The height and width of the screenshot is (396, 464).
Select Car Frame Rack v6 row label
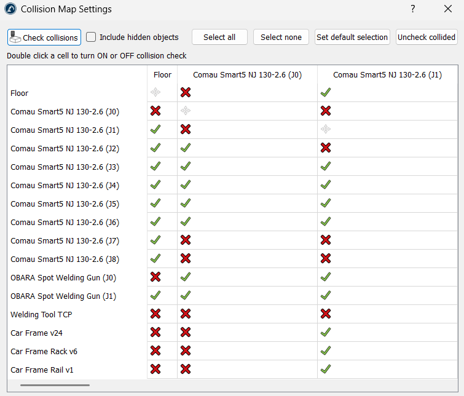point(44,351)
